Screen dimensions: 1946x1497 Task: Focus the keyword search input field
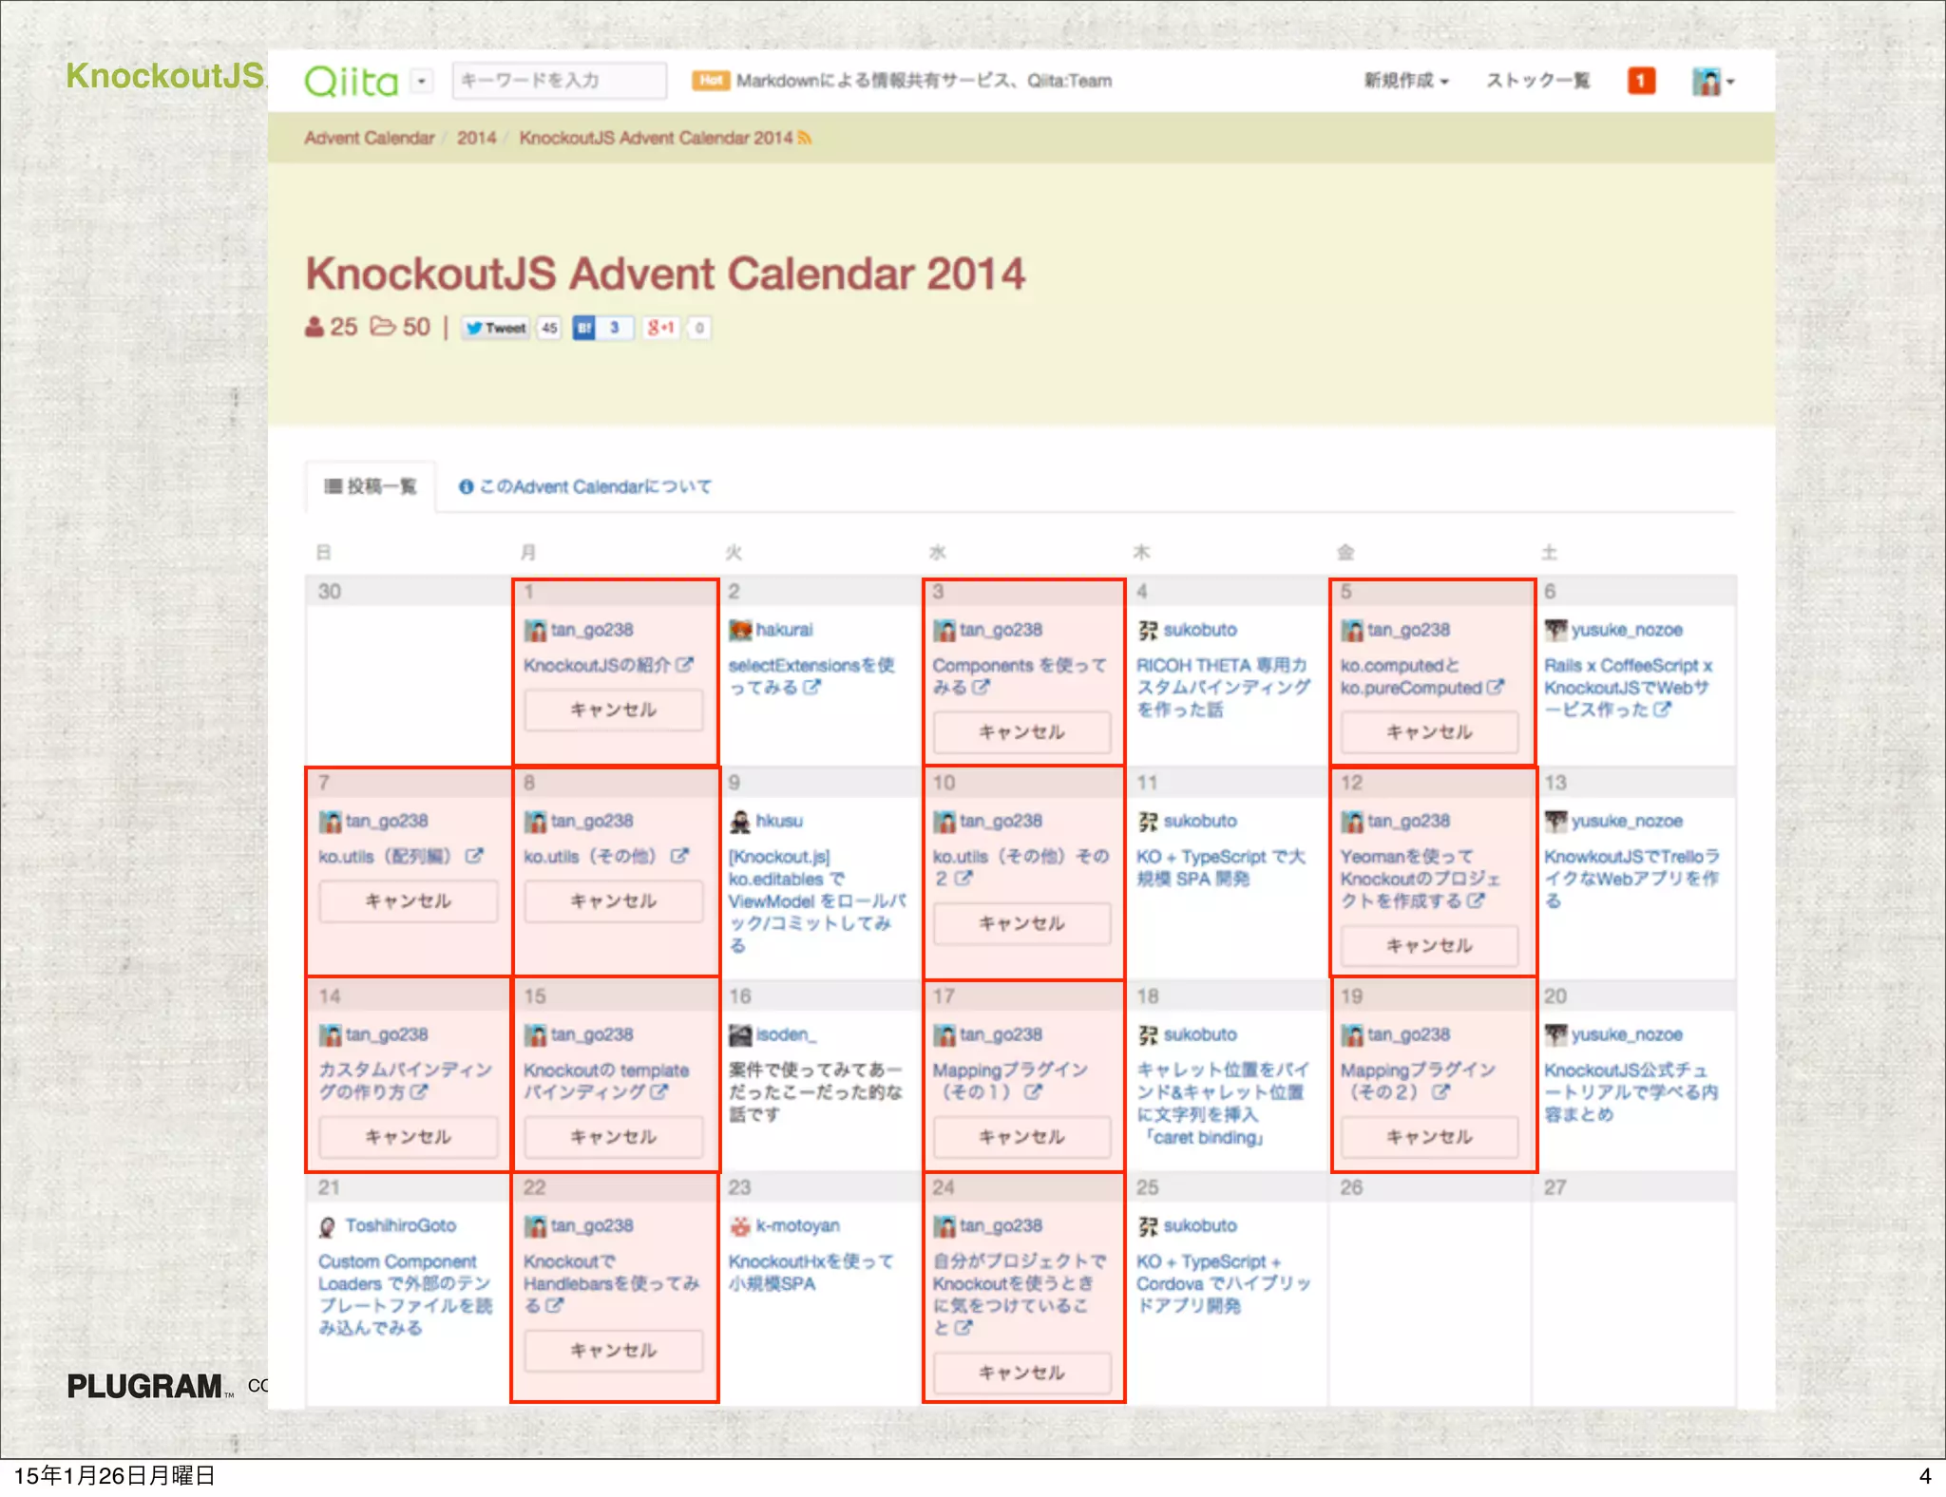click(x=559, y=81)
